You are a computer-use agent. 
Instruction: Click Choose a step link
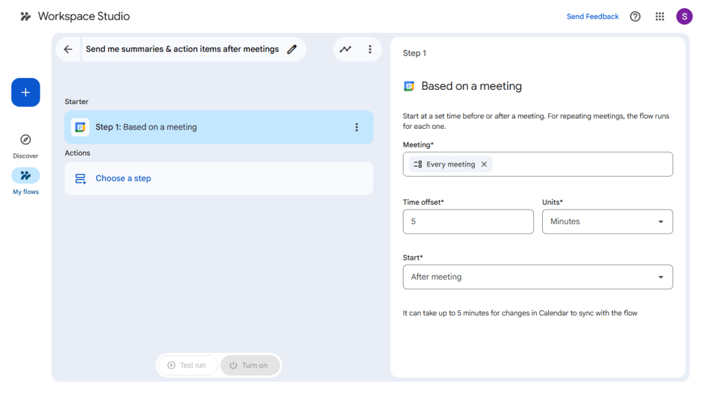tap(123, 178)
